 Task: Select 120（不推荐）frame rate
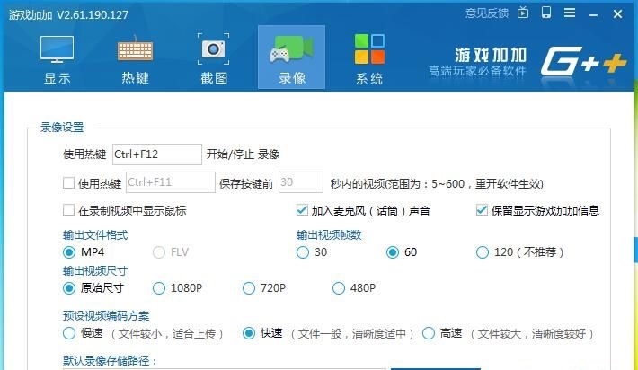coord(483,252)
